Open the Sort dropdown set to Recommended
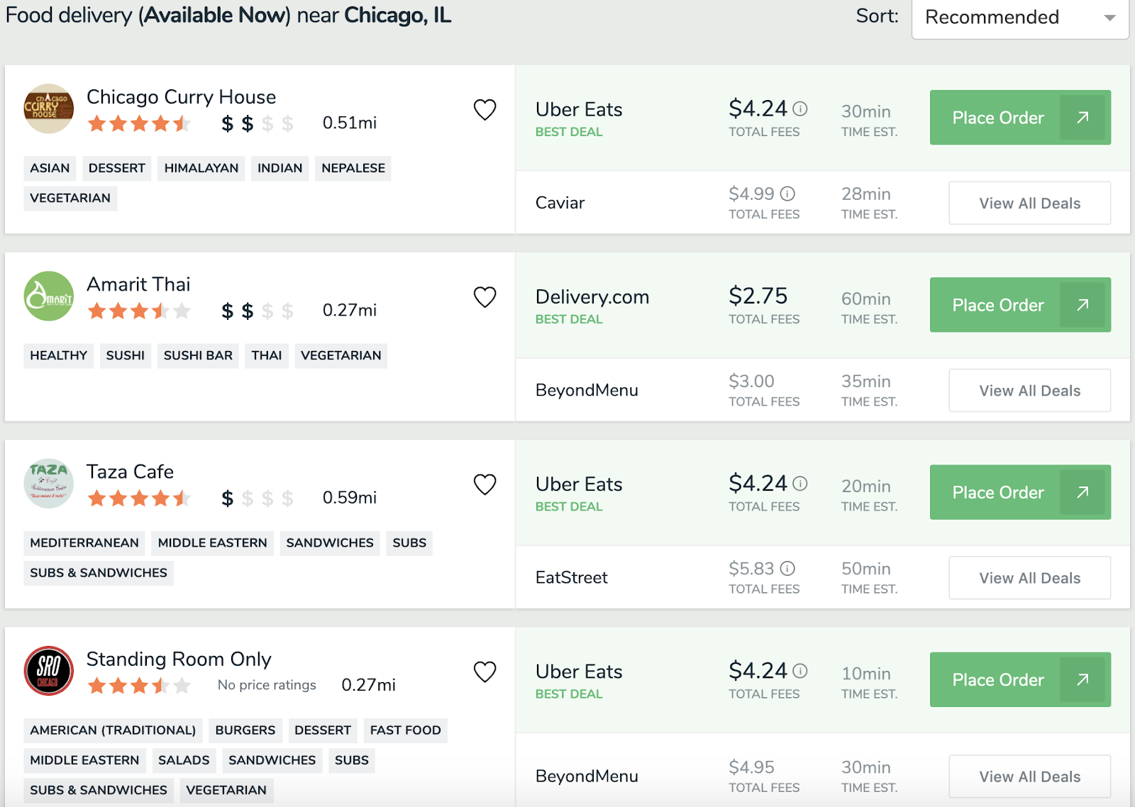The image size is (1135, 807). pos(1019,18)
